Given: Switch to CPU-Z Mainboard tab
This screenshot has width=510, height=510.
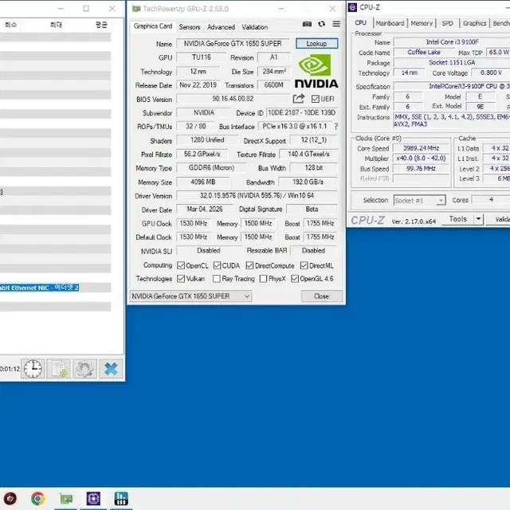Looking at the screenshot, I should point(390,23).
